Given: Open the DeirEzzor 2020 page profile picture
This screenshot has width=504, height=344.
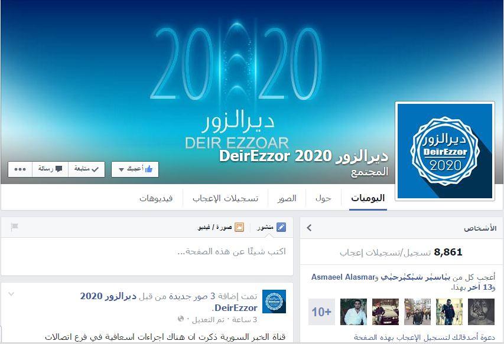Looking at the screenshot, I should (x=445, y=151).
